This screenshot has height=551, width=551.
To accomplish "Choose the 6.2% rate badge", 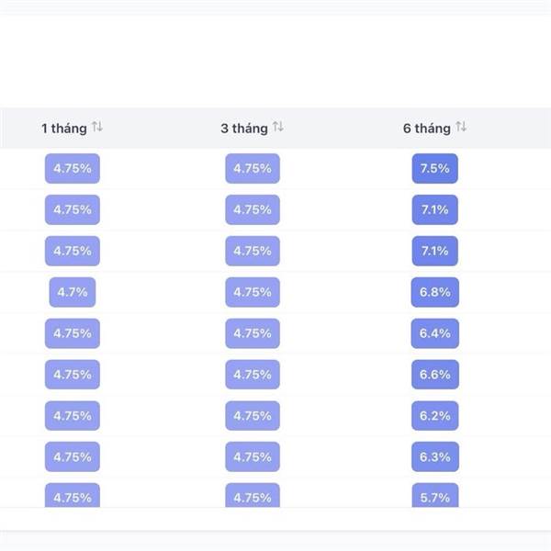I will tap(435, 416).
